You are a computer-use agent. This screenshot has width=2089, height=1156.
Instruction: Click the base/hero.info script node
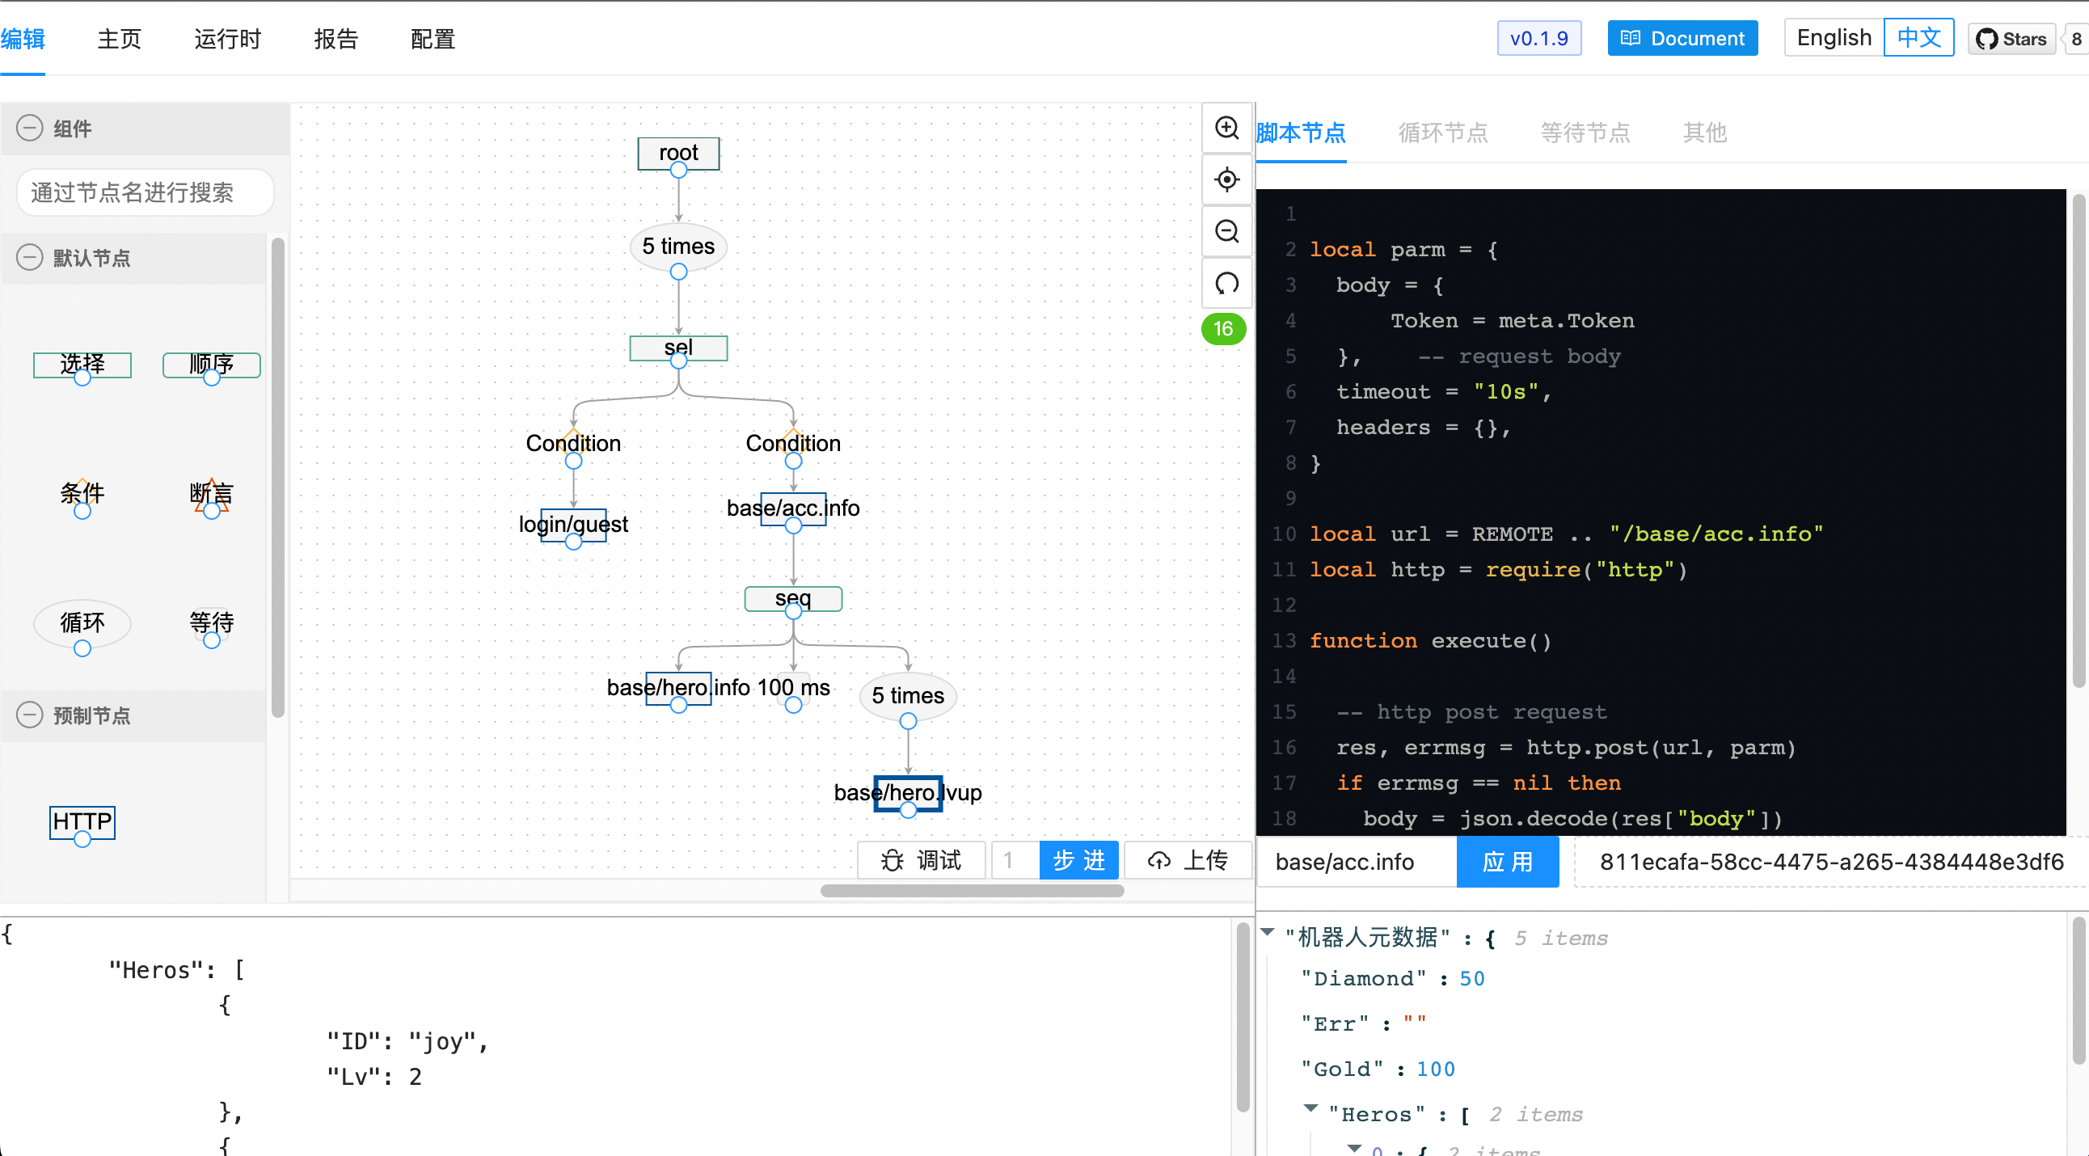[x=678, y=688]
